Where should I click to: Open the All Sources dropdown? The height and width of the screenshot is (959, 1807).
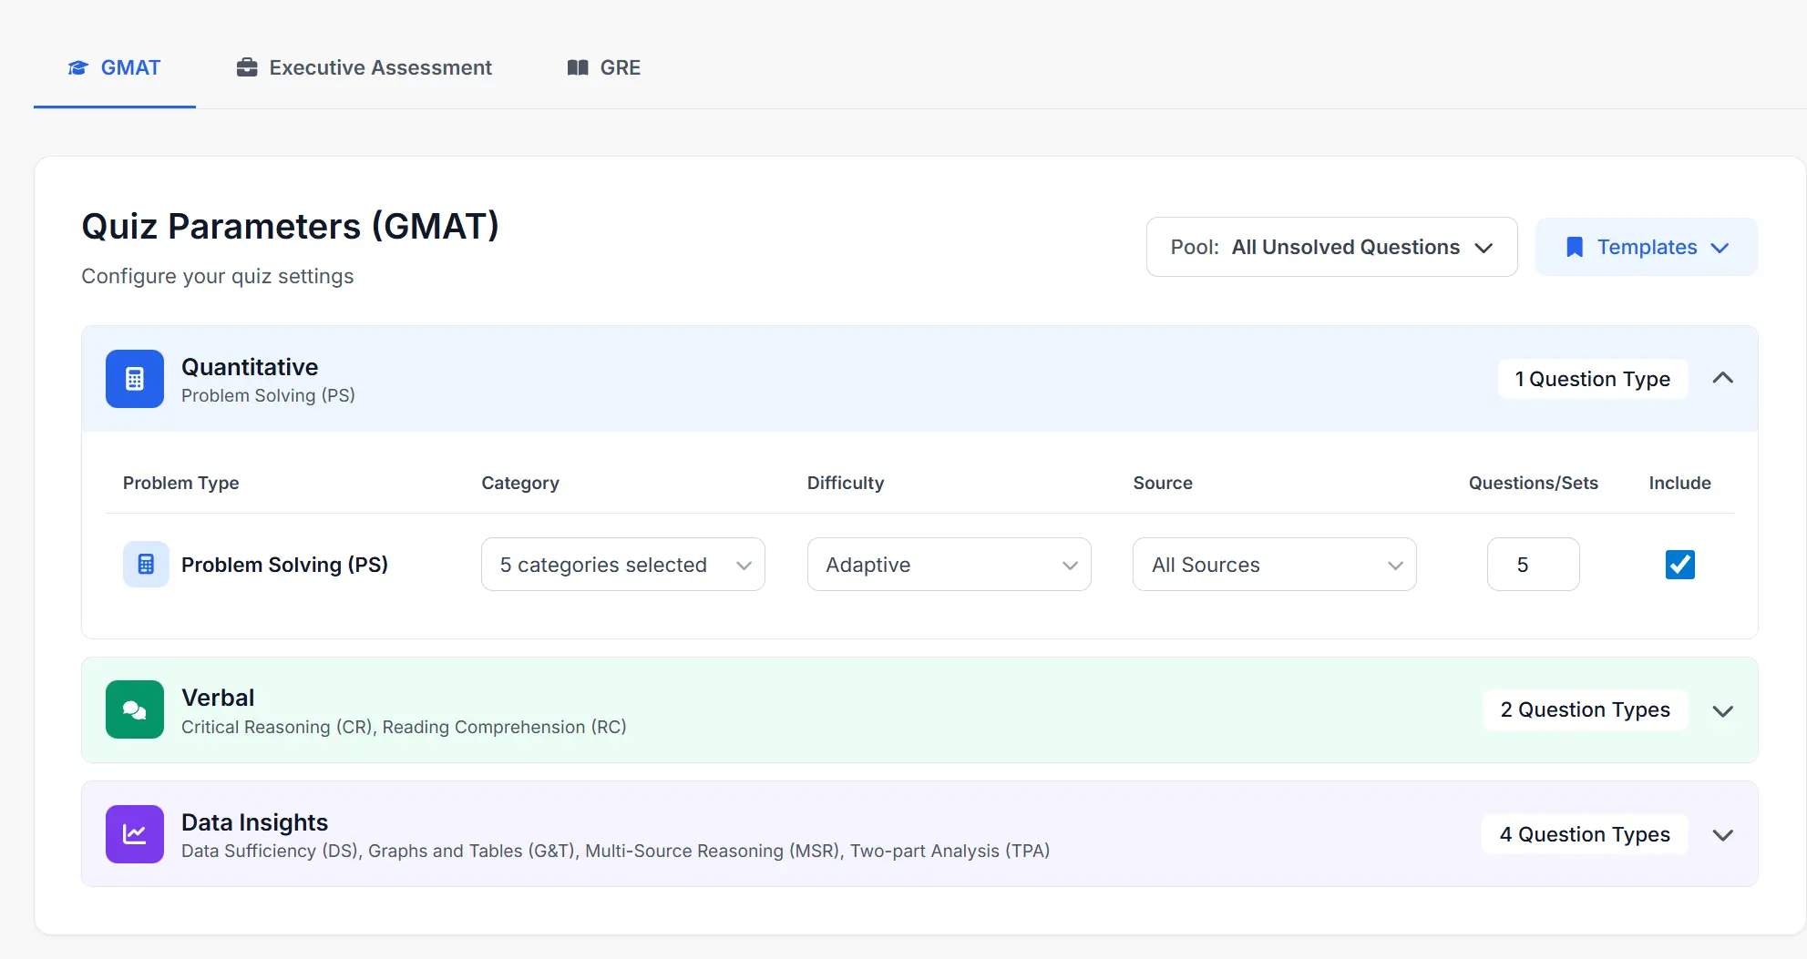point(1274,565)
